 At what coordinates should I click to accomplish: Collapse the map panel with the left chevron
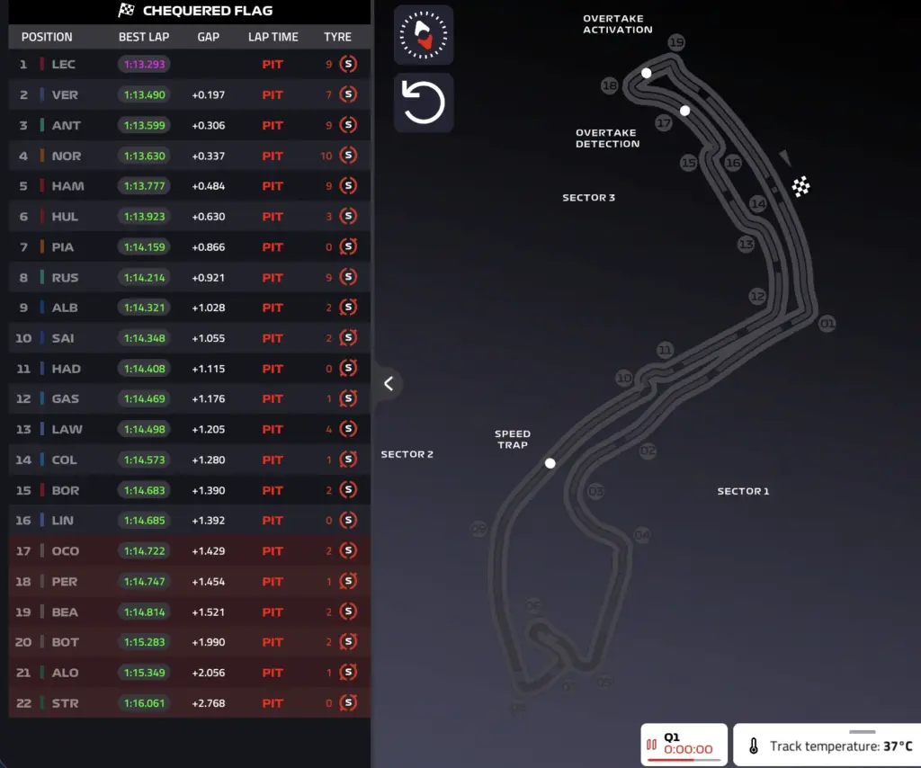click(x=389, y=383)
